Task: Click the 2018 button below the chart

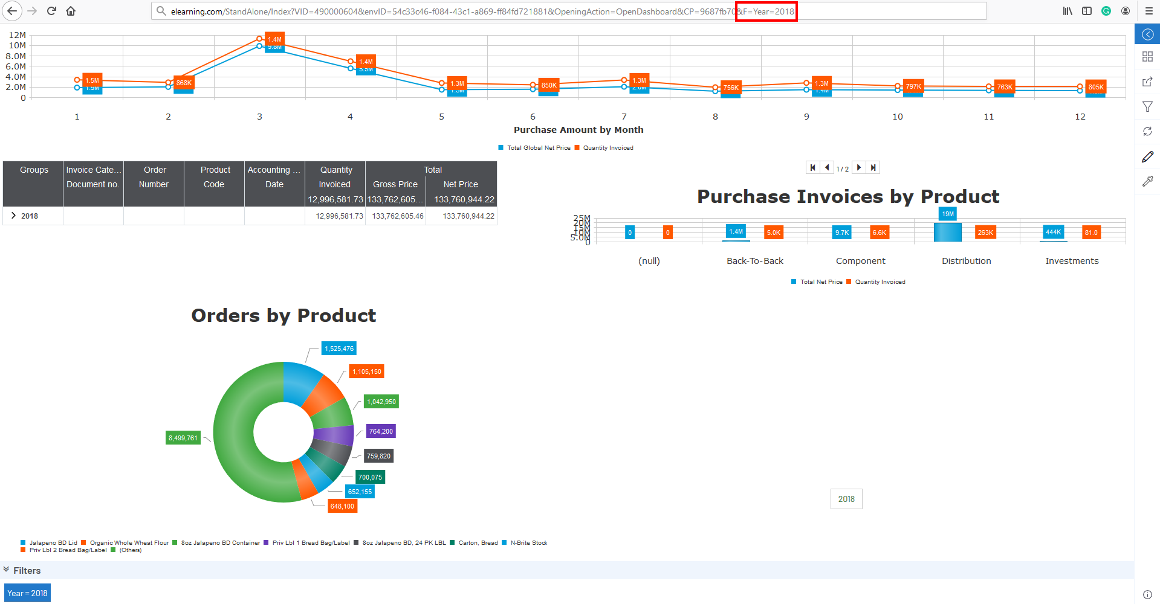Action: pos(846,499)
